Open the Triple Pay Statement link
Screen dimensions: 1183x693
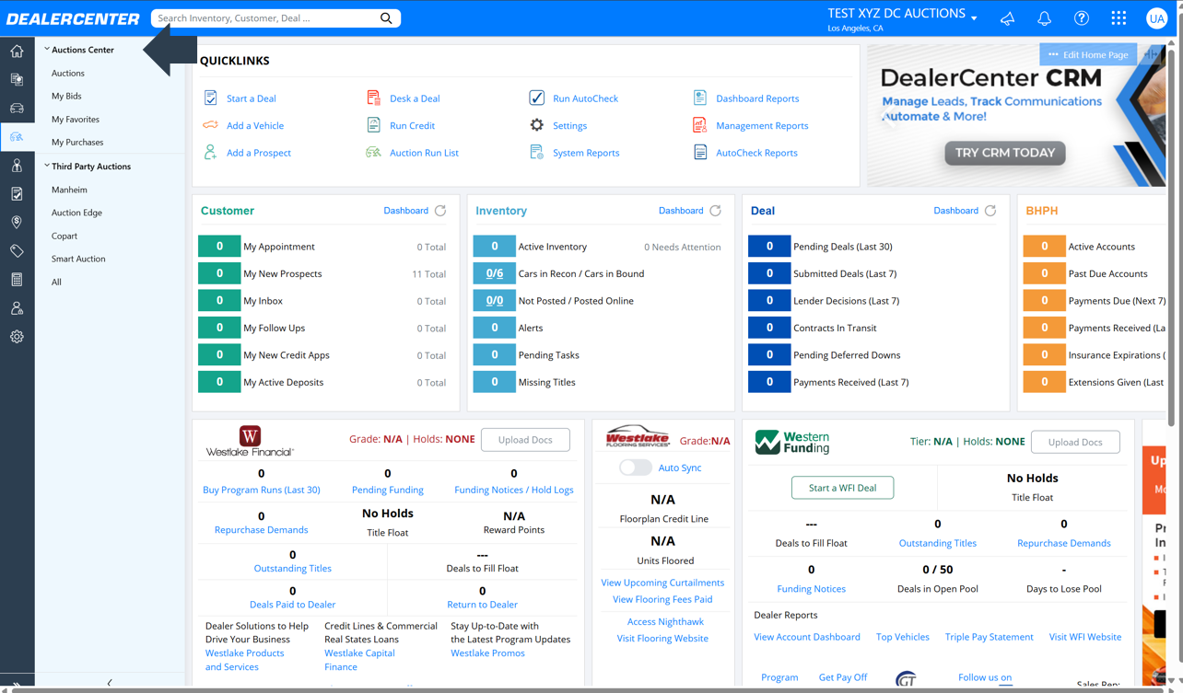pyautogui.click(x=989, y=637)
